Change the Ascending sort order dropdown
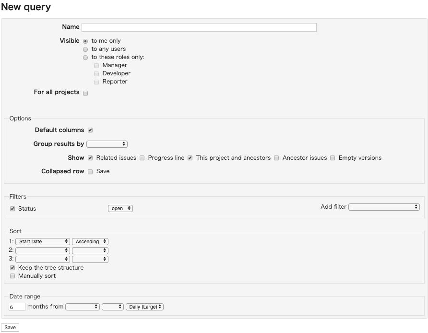The width and height of the screenshot is (428, 333). tap(90, 241)
